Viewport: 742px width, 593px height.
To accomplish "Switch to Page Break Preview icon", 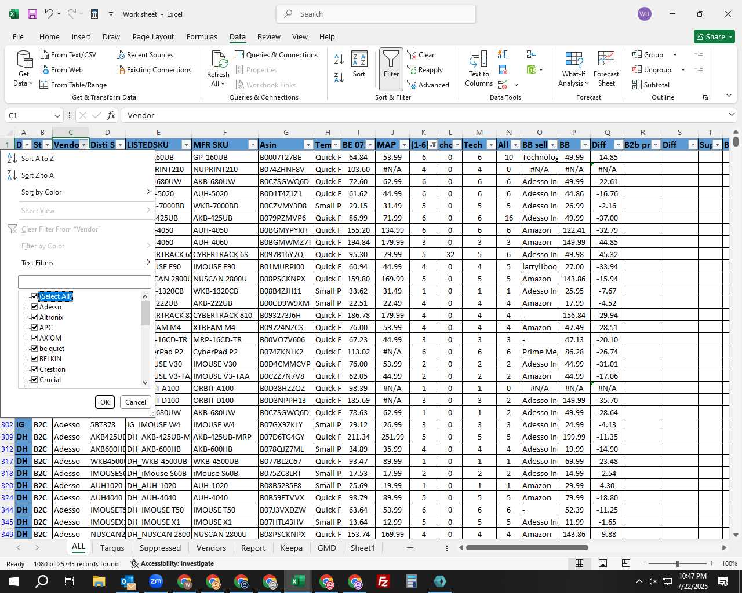I will pos(626,563).
